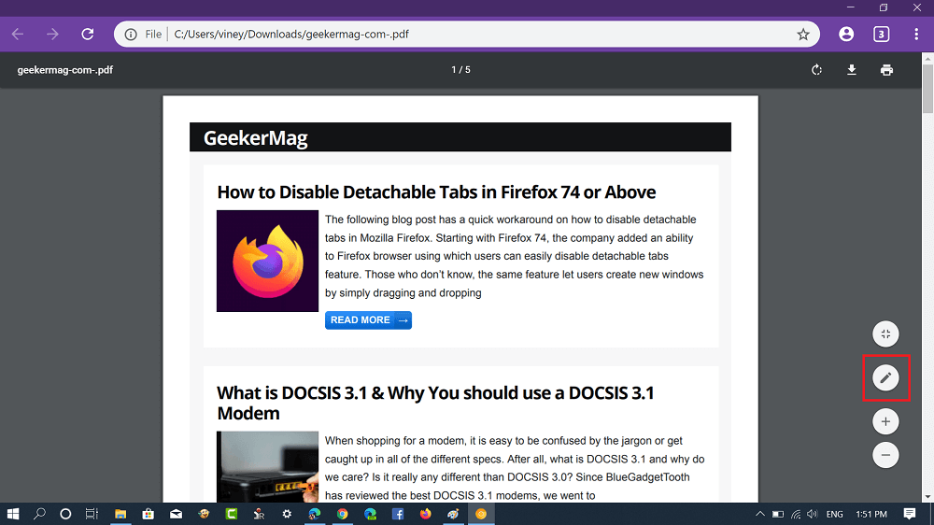
Task: Click the fit to page button
Action: (885, 333)
